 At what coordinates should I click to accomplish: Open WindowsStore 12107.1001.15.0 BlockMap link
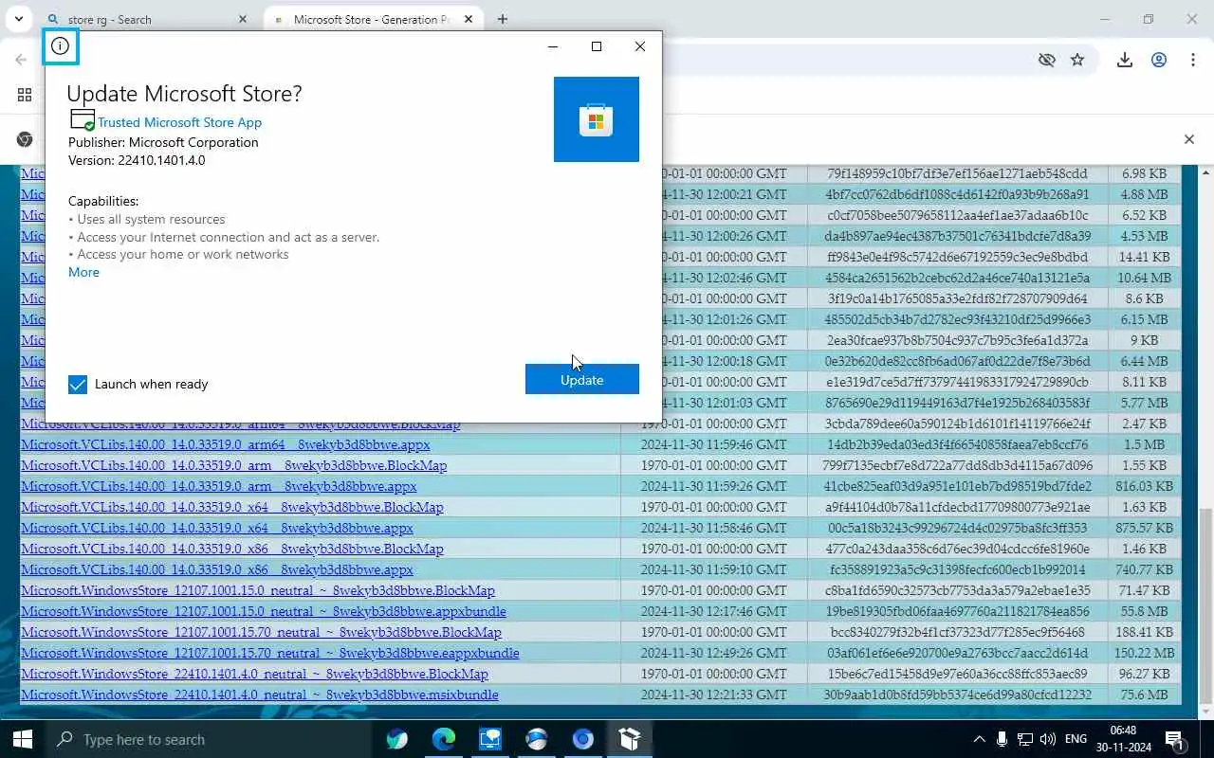click(x=258, y=590)
